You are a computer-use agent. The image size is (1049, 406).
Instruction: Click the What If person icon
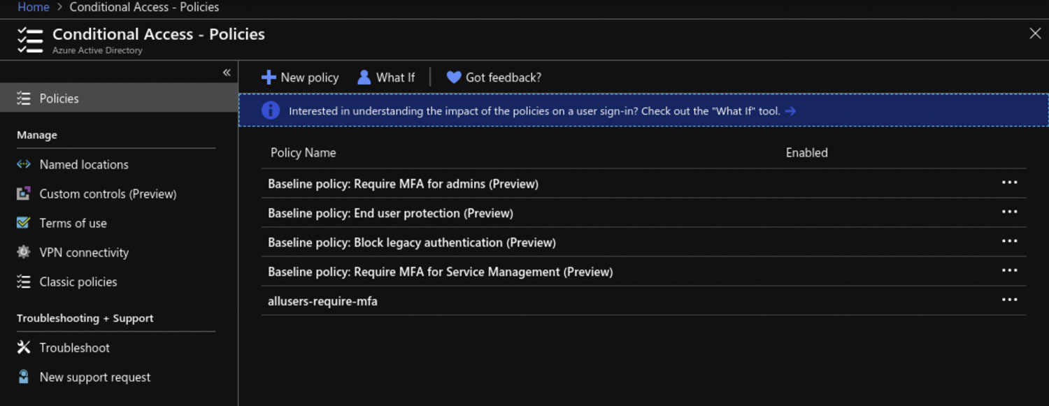click(364, 78)
